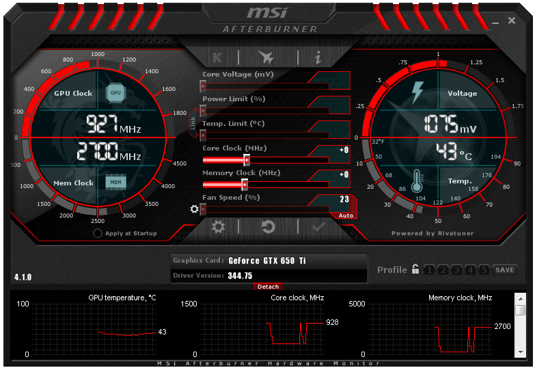
Task: Select profile slot 3
Action: tap(456, 270)
